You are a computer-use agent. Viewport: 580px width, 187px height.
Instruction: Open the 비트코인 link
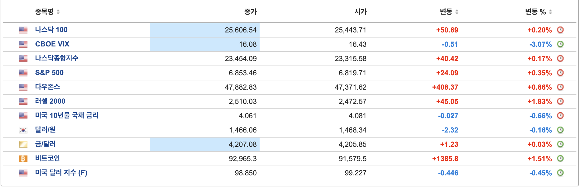point(47,158)
